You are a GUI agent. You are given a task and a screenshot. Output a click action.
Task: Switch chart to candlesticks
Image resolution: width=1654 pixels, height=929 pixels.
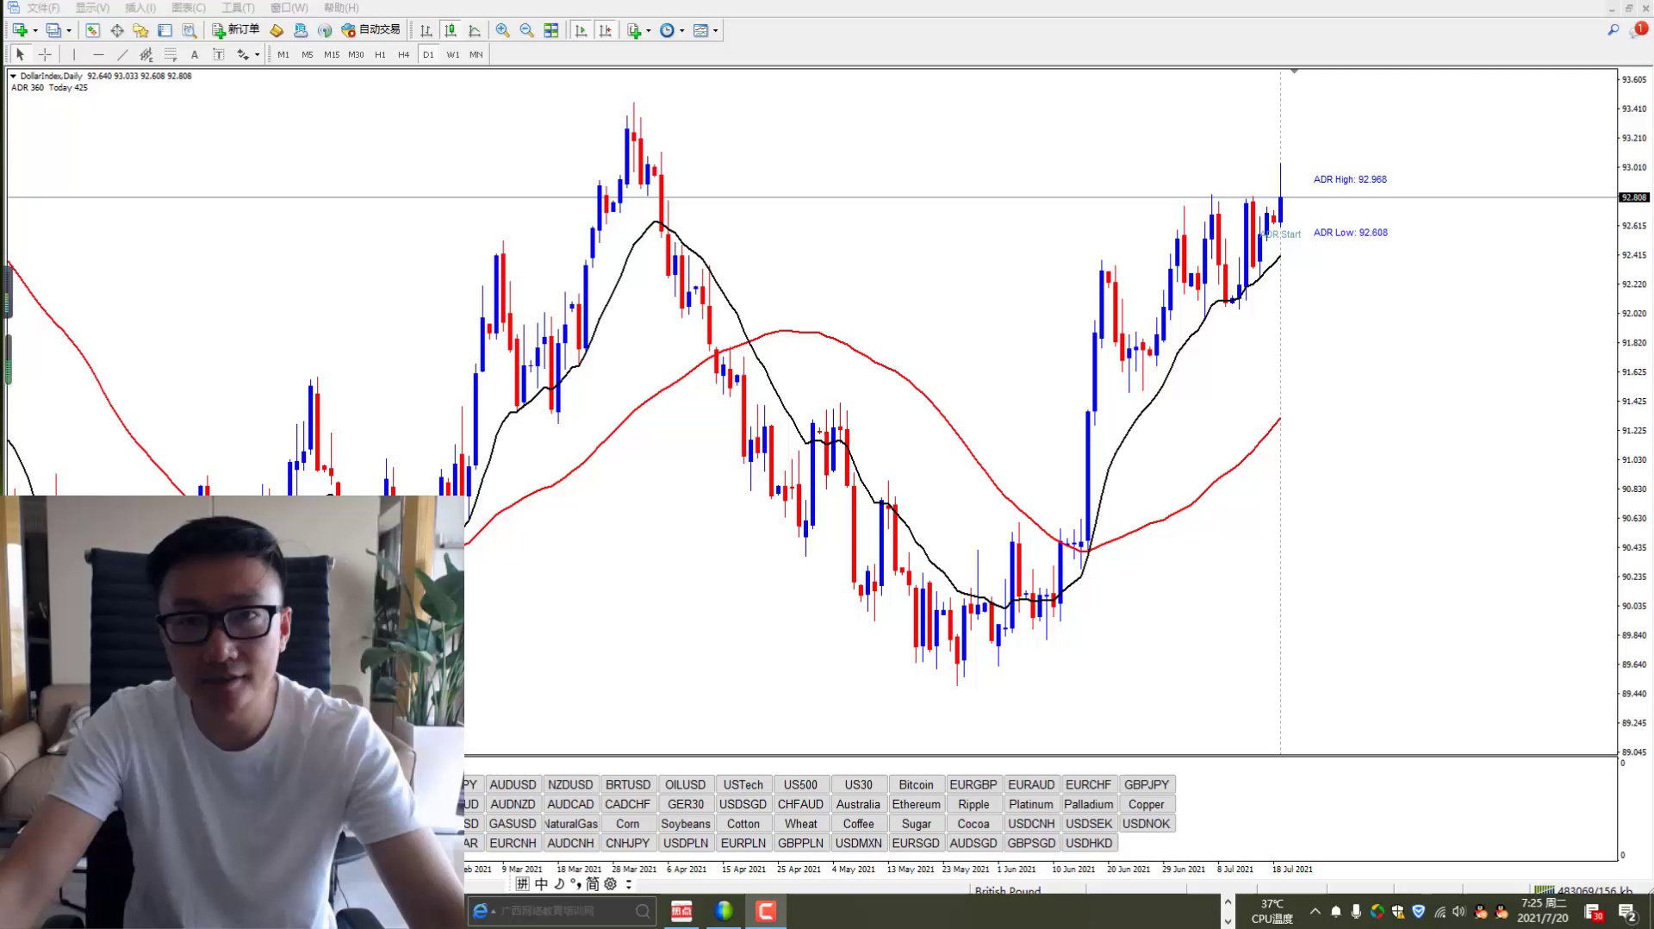(x=450, y=30)
